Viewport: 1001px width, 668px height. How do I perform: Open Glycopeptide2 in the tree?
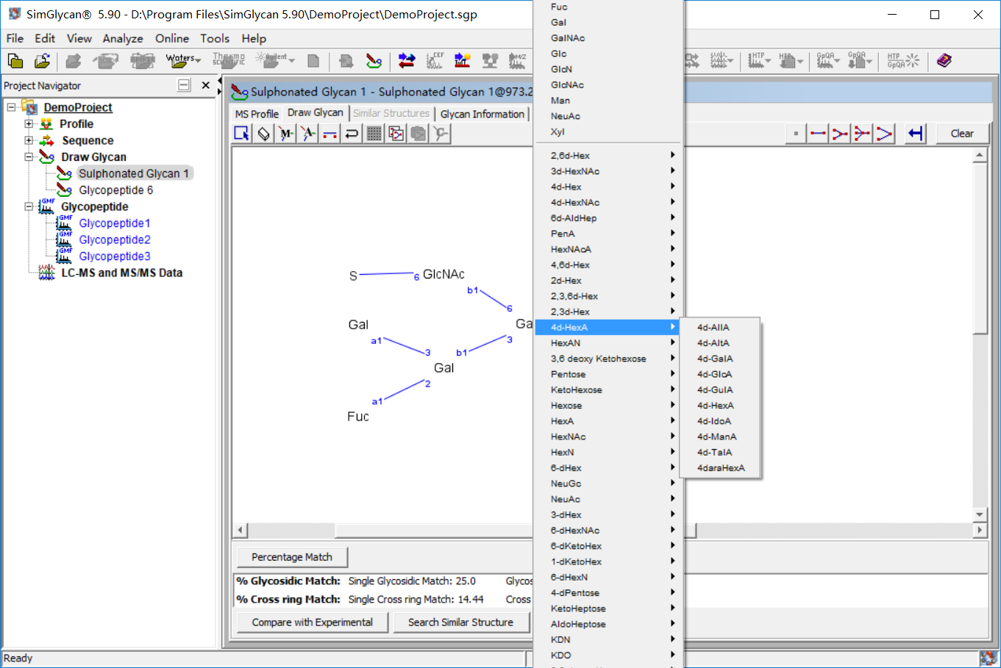pyautogui.click(x=115, y=240)
